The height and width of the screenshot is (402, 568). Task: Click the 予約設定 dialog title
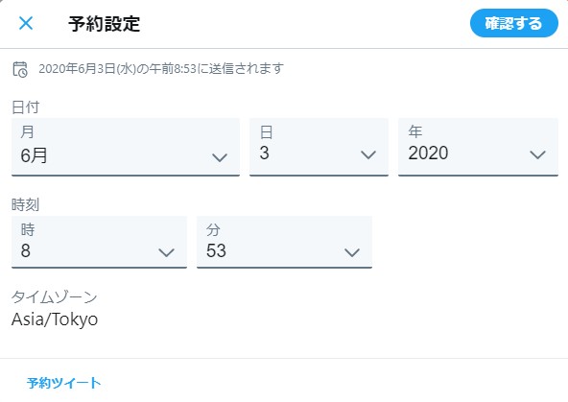tap(105, 24)
